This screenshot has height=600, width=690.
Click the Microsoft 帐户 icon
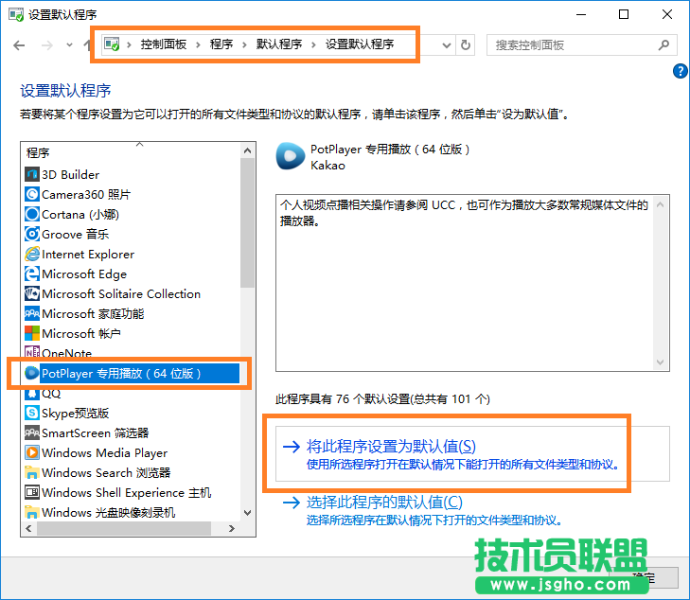[31, 333]
